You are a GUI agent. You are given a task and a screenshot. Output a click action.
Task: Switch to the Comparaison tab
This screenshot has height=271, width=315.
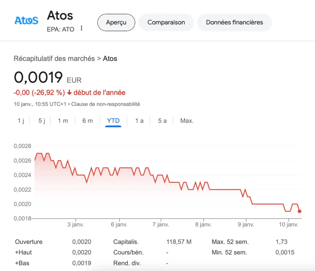coord(166,22)
